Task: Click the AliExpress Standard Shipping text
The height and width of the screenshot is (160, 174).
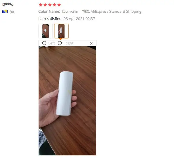Action: [x=116, y=12]
